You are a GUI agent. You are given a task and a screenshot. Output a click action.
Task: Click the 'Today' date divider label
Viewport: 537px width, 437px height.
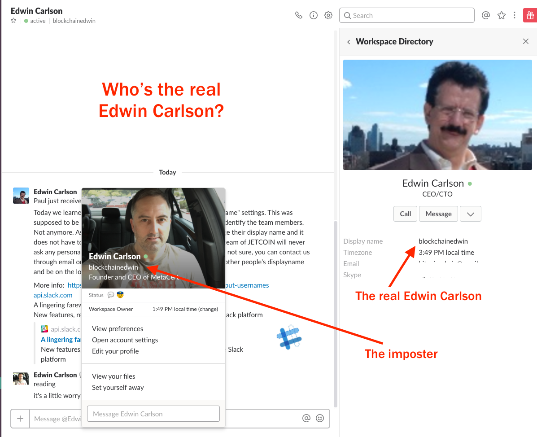pyautogui.click(x=167, y=172)
